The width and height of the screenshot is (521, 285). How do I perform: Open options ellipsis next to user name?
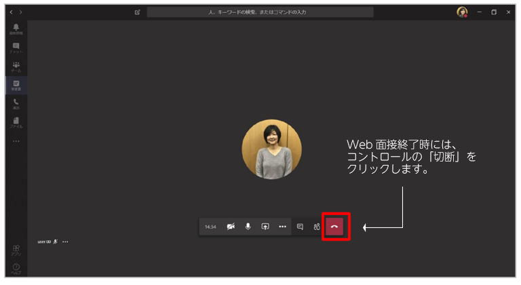[x=66, y=242]
